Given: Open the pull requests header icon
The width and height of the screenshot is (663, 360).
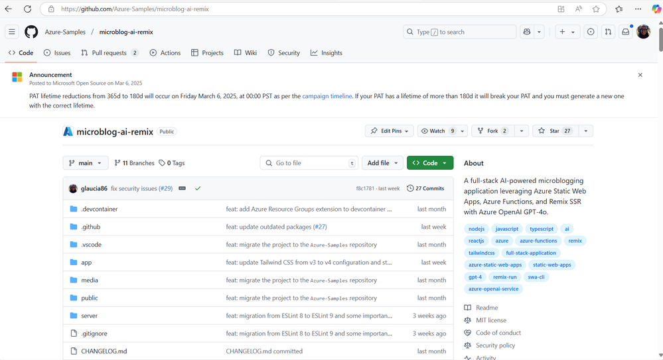Looking at the screenshot, I should click(x=608, y=32).
